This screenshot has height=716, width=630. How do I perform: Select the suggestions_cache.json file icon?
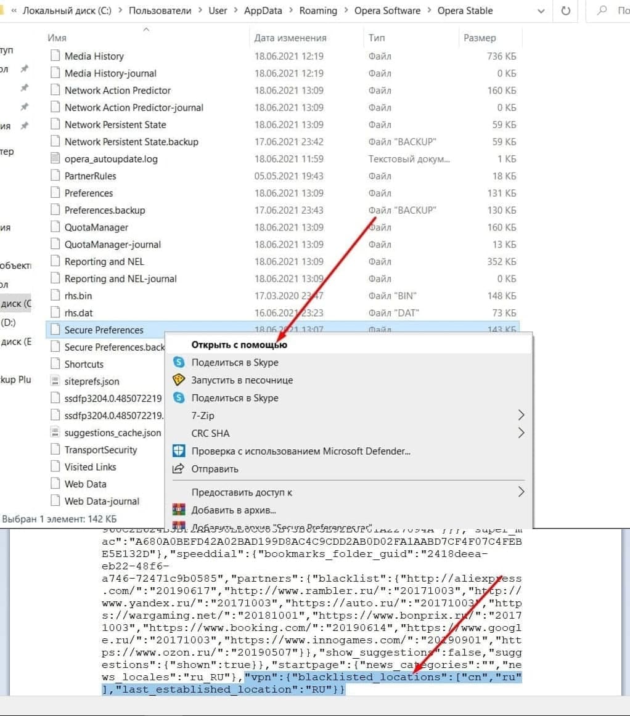[55, 433]
